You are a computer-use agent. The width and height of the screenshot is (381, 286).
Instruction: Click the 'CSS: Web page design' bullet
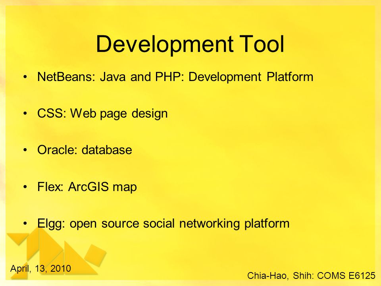point(102,114)
